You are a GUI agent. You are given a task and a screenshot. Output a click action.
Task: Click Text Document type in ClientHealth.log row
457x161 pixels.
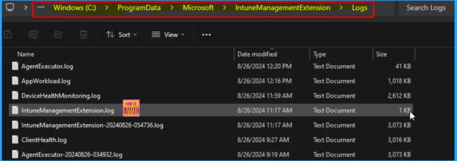click(334, 140)
